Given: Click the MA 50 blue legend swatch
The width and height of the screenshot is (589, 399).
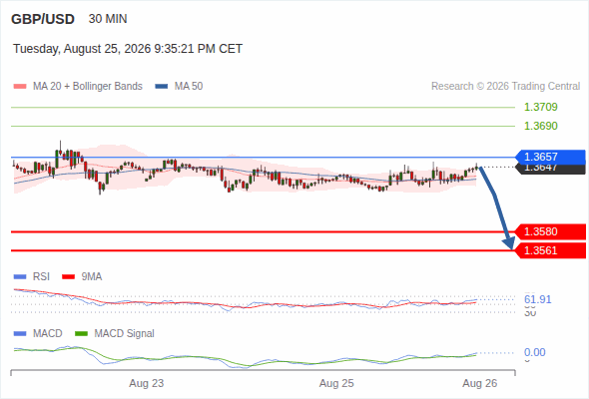Looking at the screenshot, I should point(162,87).
